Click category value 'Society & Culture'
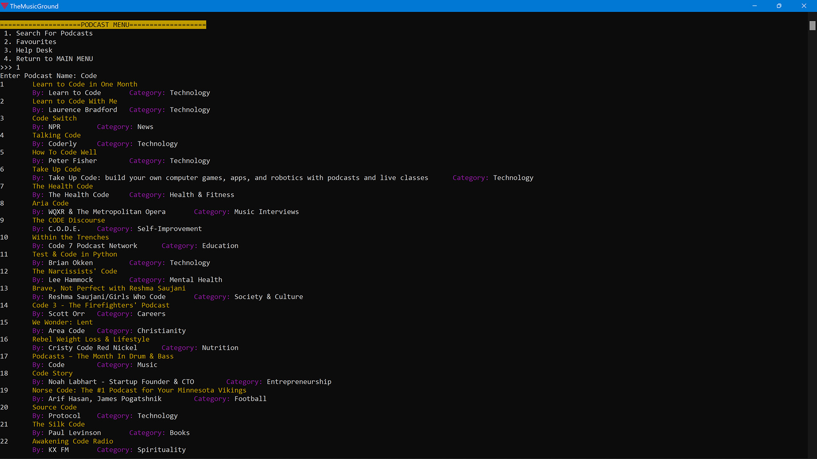 (x=269, y=297)
